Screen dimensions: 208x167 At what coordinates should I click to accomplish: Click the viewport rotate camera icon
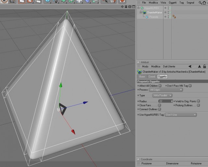(x=130, y=6)
